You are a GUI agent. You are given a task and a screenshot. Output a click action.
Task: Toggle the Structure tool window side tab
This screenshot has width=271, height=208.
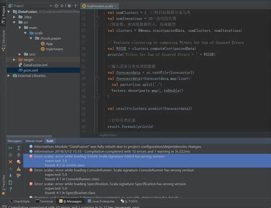(x=3, y=41)
